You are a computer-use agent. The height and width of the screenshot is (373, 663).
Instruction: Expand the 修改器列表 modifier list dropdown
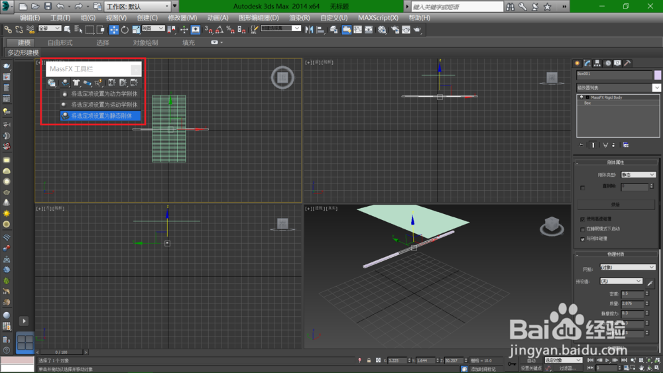tap(618, 87)
